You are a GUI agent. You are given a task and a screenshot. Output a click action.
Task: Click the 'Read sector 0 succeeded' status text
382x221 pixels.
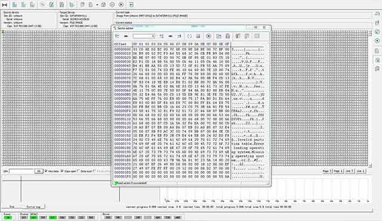[132, 183]
